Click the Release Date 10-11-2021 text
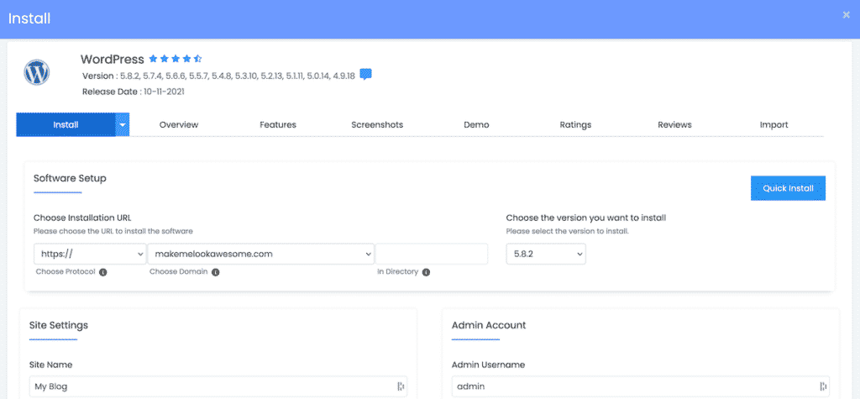The width and height of the screenshot is (860, 399). (134, 92)
